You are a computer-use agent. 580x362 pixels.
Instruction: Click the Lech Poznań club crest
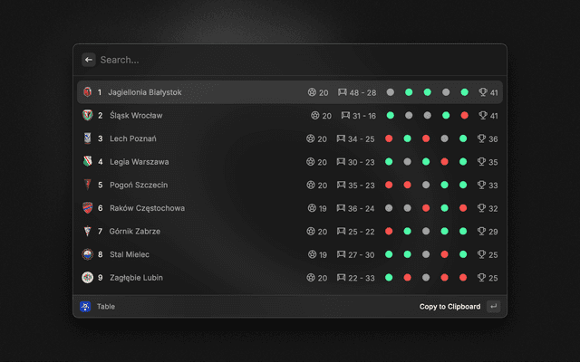point(87,138)
